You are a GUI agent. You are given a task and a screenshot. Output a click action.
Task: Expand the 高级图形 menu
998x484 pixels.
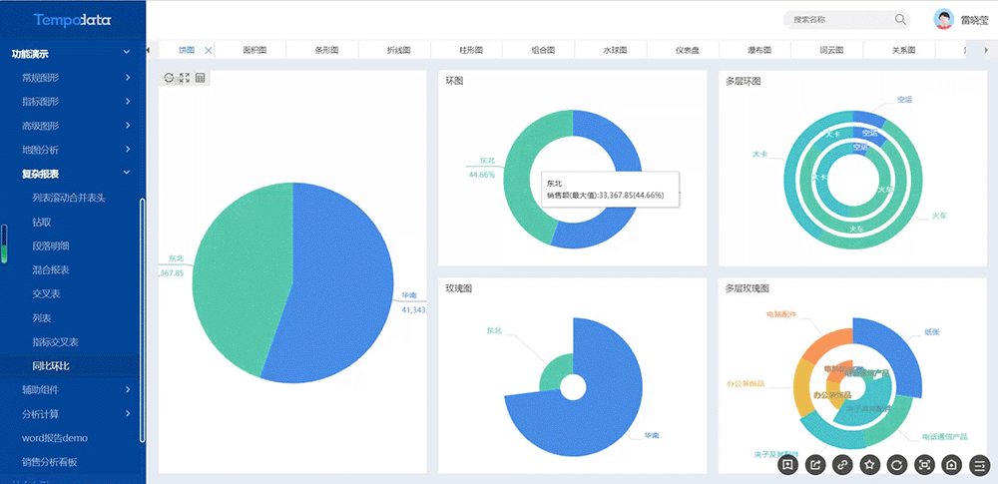point(128,126)
